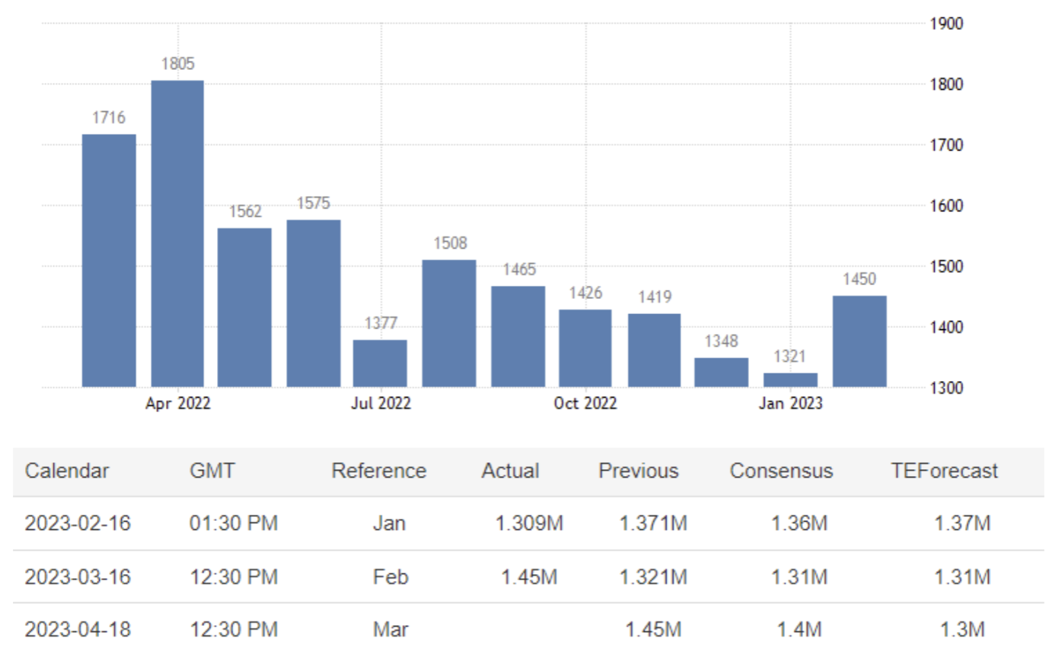Screen dimensions: 1049x654
Task: Open the 2023-02-16 calendar row
Action: coord(78,523)
